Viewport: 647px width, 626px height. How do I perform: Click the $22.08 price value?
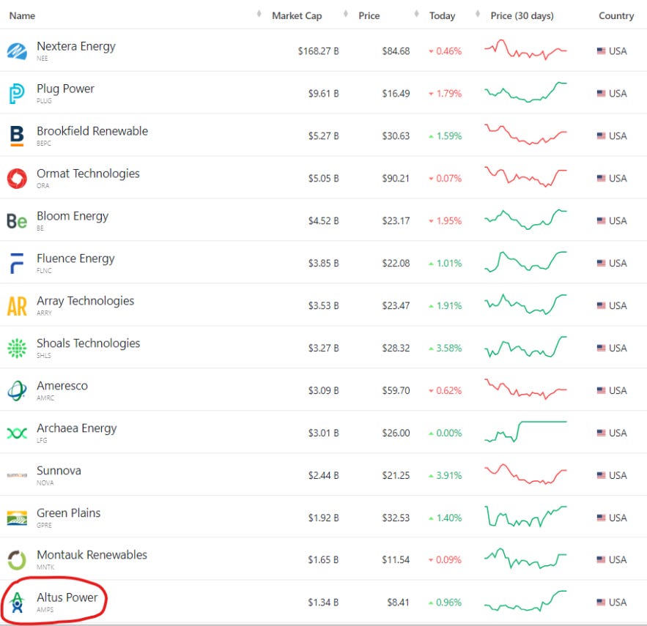tap(396, 263)
